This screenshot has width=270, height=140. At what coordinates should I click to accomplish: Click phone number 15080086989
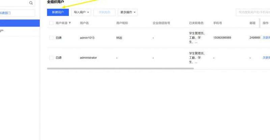pos(222,38)
